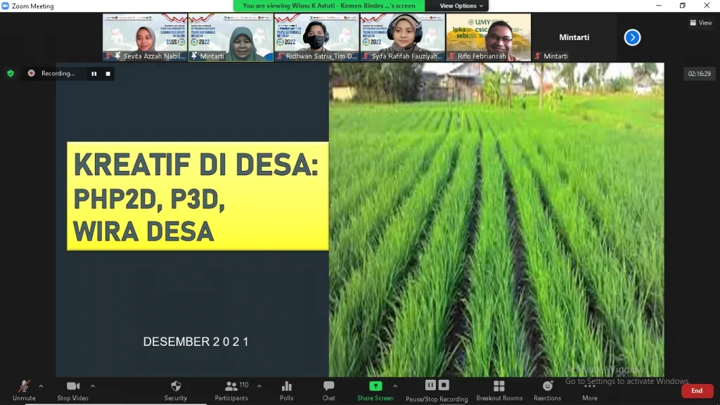Click the green Share Screen icon

[x=375, y=386]
